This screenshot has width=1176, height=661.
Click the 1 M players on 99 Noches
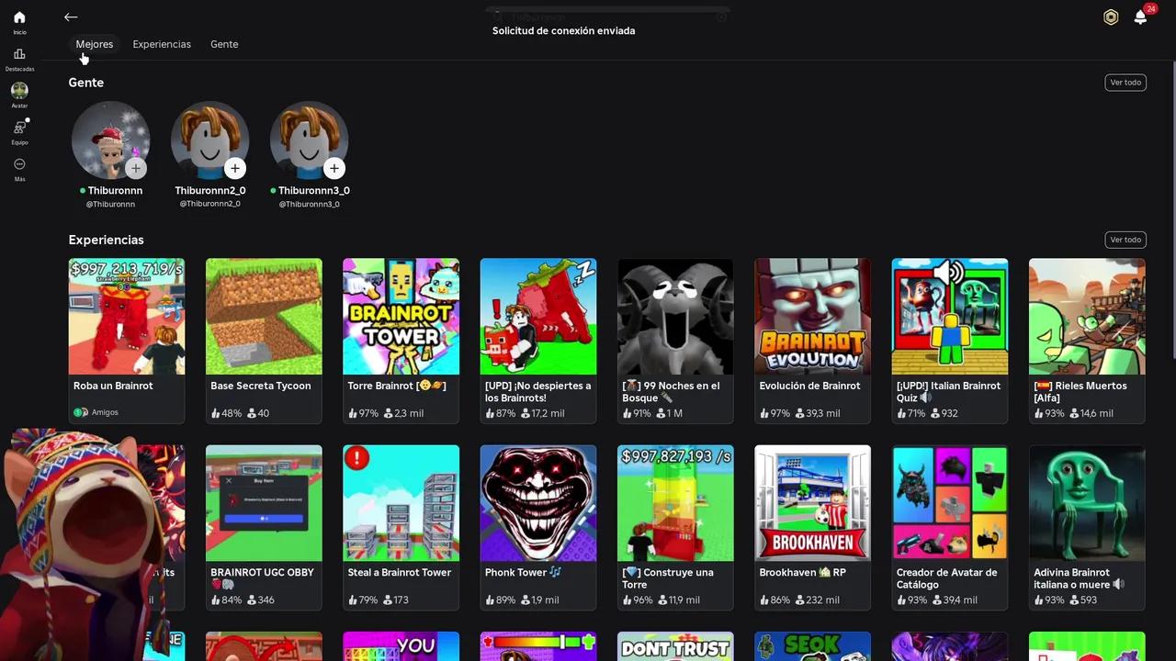coord(670,413)
